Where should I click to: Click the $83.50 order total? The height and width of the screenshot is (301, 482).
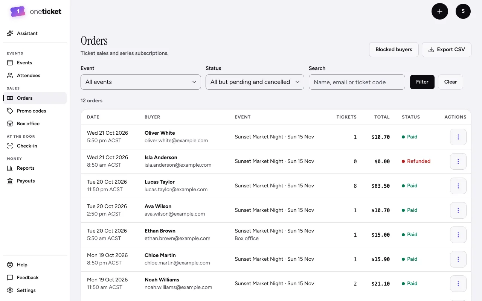click(381, 186)
